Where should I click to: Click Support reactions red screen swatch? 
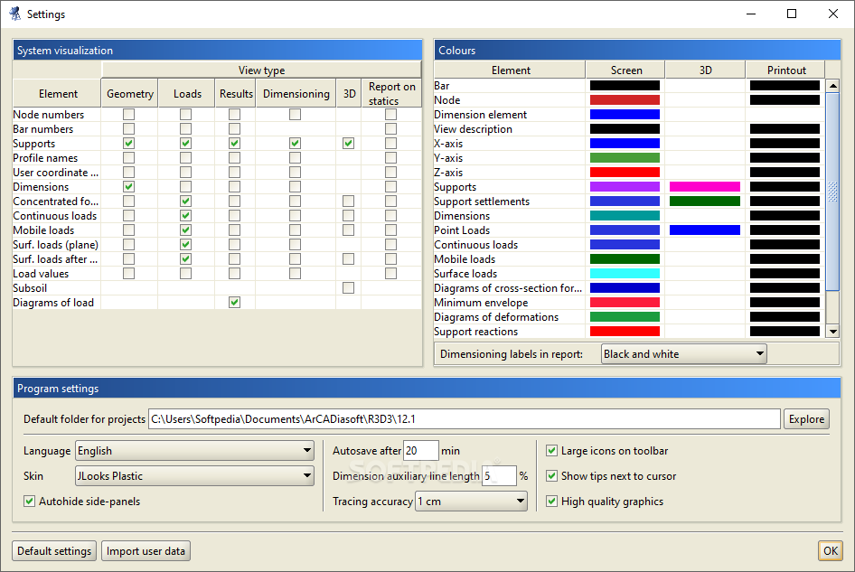coord(625,331)
